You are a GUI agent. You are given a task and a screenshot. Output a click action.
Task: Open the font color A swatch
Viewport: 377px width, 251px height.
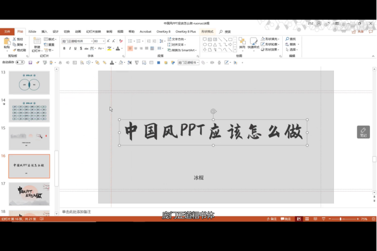[118, 48]
